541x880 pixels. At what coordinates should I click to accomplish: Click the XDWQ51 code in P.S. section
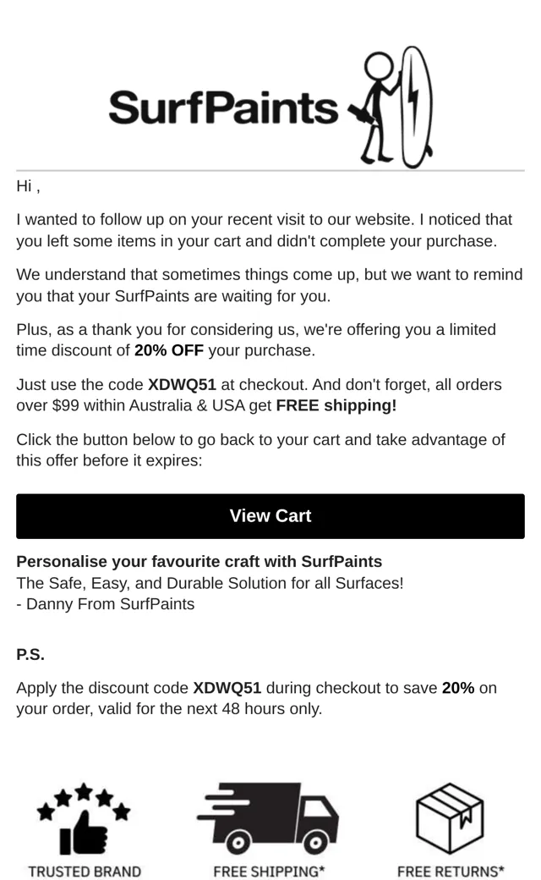(227, 688)
